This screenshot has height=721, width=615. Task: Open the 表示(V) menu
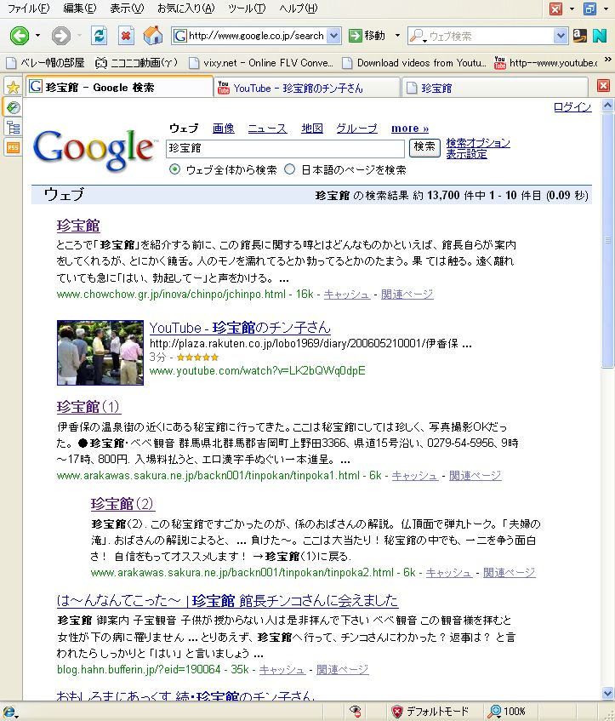tap(127, 9)
